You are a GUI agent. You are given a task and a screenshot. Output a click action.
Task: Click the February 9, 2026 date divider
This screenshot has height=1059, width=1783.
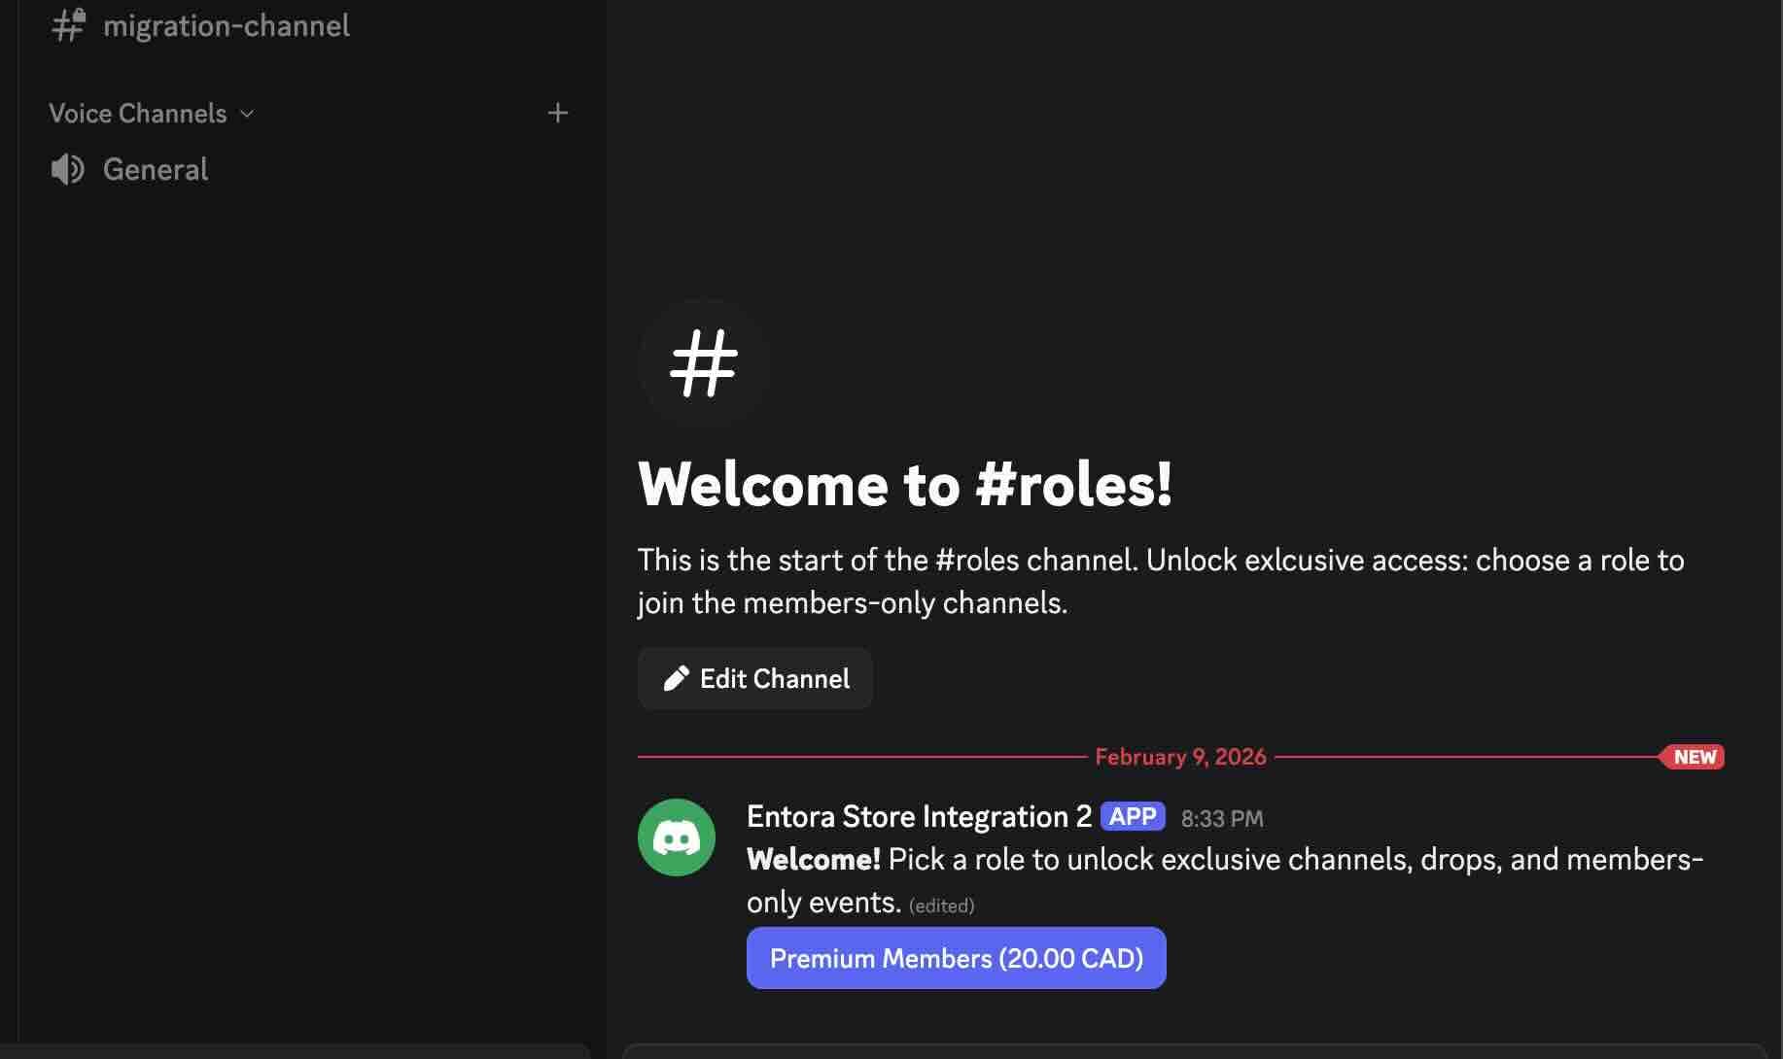(x=1180, y=756)
